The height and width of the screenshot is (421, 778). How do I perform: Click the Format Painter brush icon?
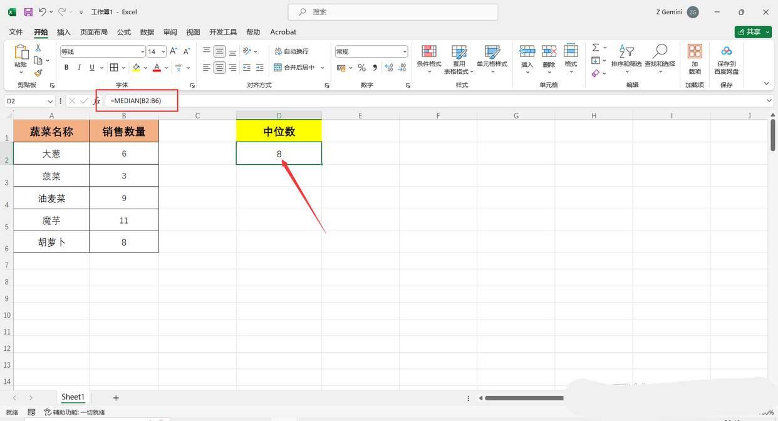pyautogui.click(x=38, y=73)
